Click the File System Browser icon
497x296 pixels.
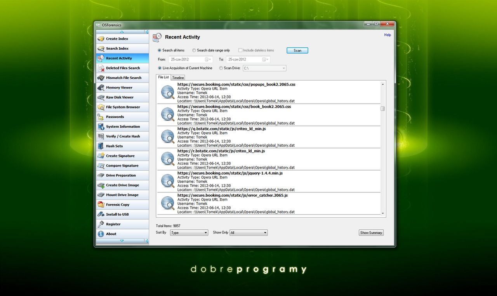[x=101, y=107]
